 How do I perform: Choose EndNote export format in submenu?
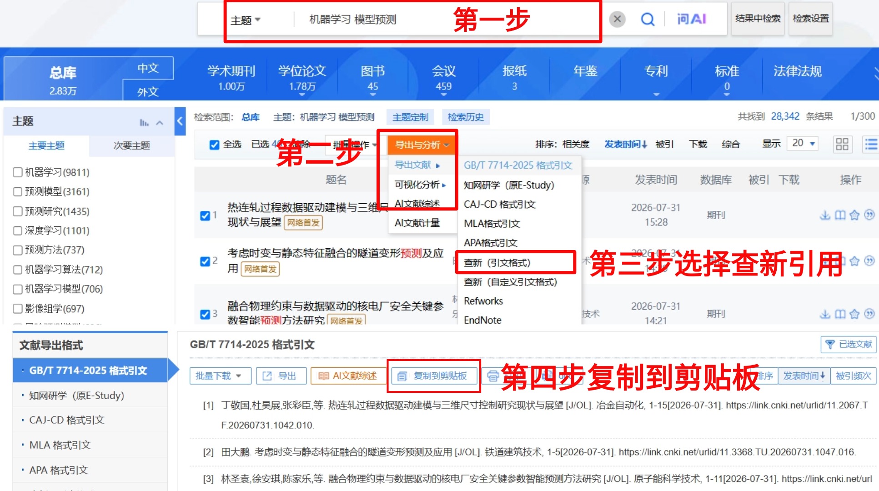coord(482,320)
